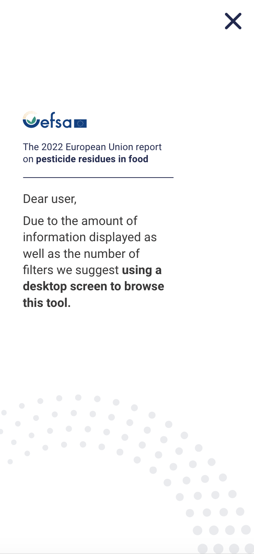This screenshot has height=554, width=254.
Task: Click the "efsa" wordmark text
Action: coord(56,121)
